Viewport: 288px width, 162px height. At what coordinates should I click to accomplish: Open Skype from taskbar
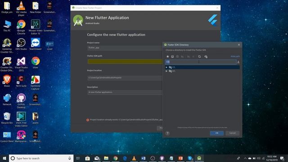point(190,158)
